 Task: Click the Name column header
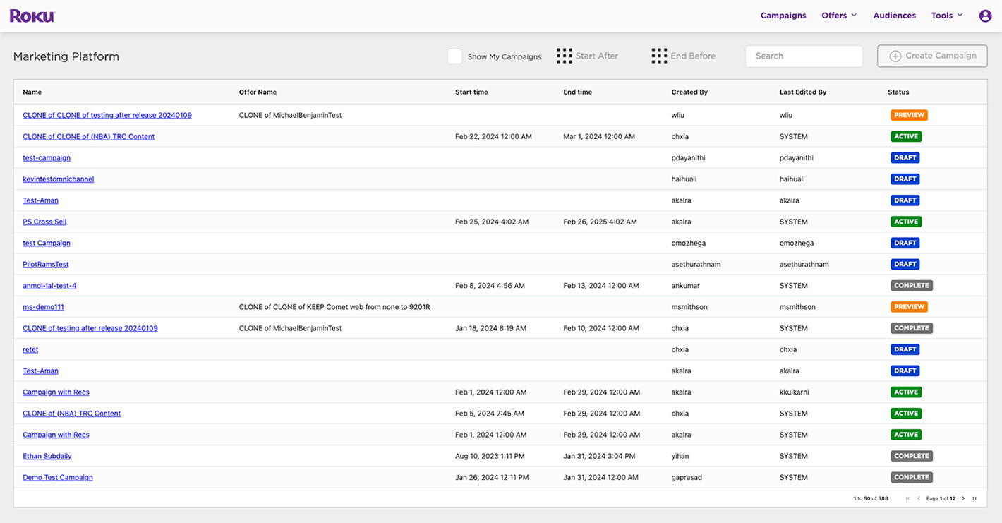[x=32, y=92]
